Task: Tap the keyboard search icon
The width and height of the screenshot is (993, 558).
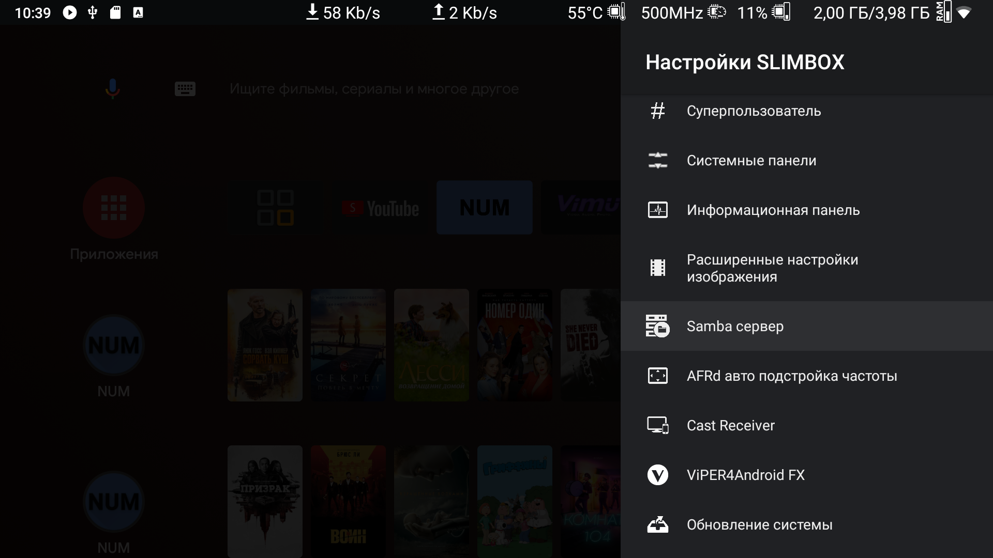Action: pos(185,89)
